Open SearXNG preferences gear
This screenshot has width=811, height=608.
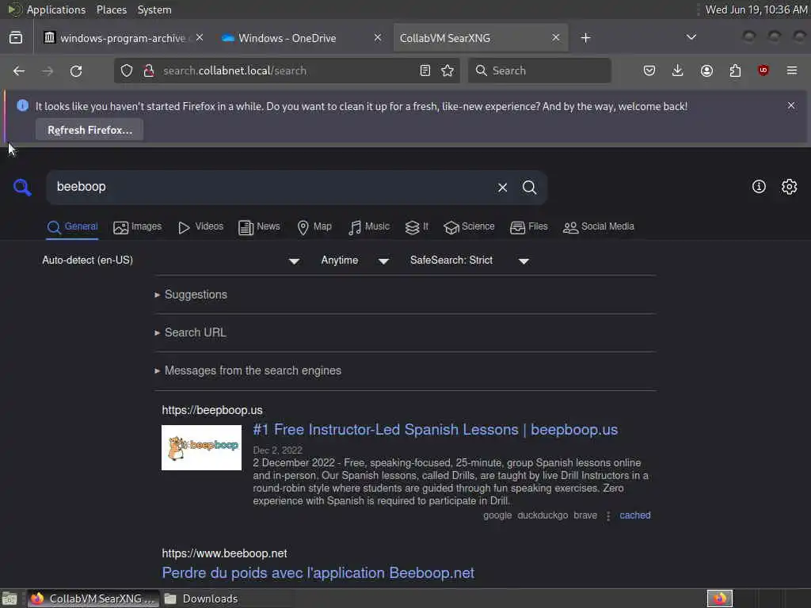(x=790, y=187)
